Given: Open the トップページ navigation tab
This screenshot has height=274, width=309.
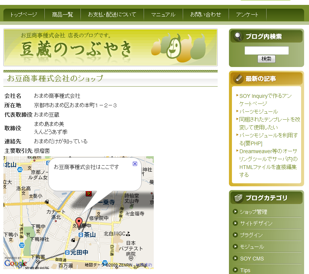Looking at the screenshot, I should point(24,15).
